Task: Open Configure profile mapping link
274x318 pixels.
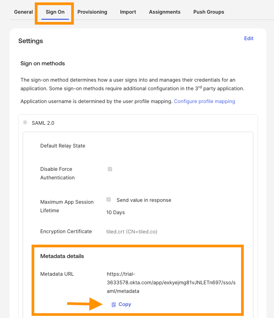Action: coord(205,101)
